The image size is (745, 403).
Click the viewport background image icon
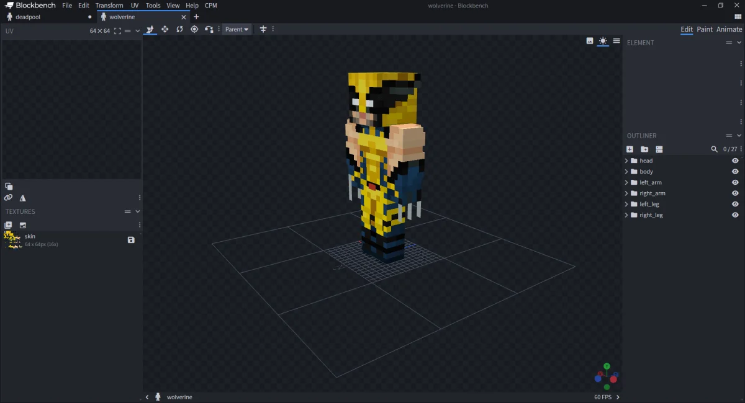[x=590, y=41]
